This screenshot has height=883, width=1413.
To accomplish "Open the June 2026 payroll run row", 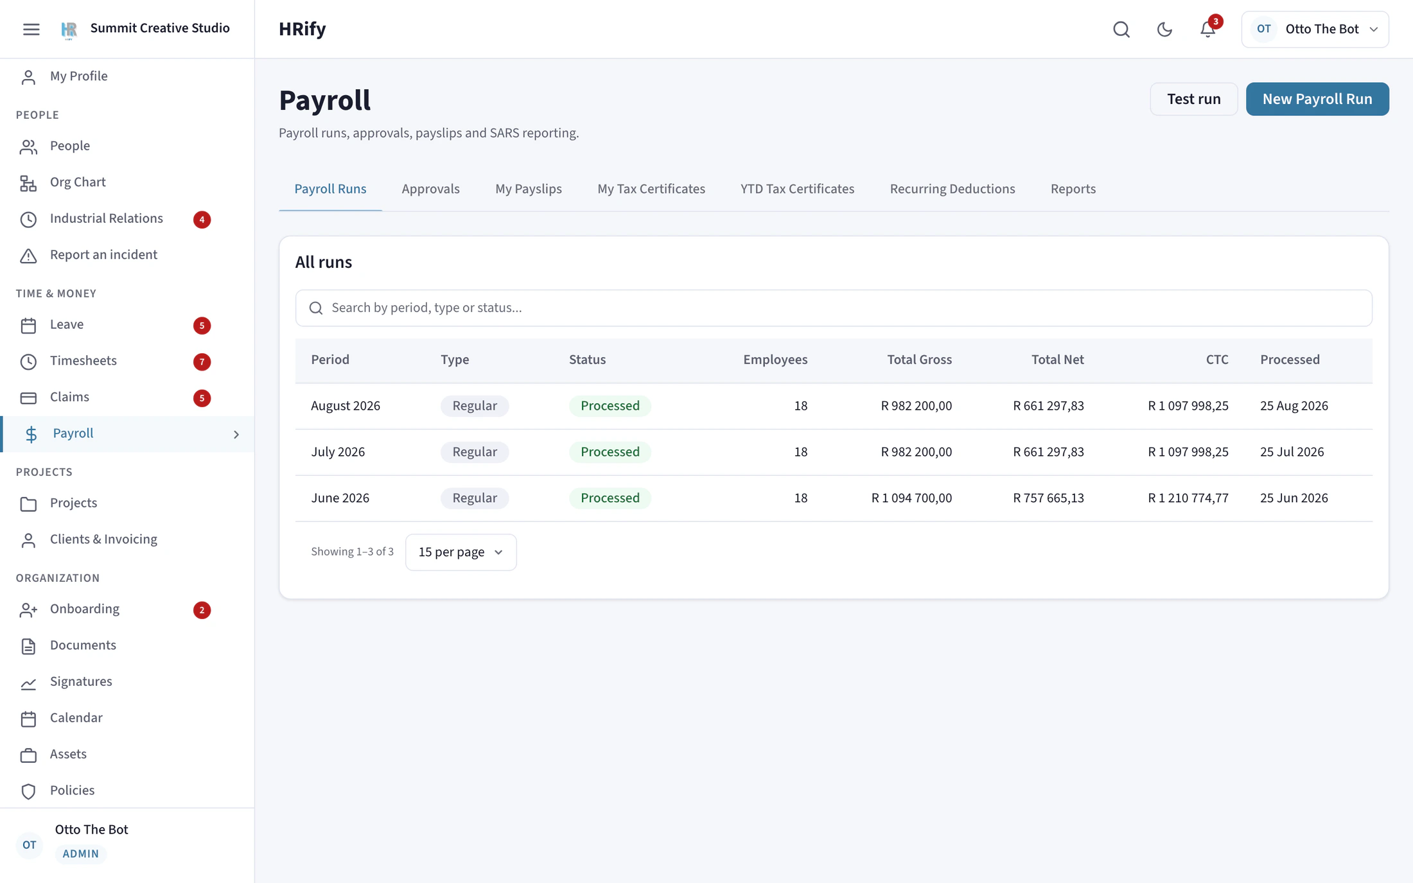I will [x=834, y=498].
